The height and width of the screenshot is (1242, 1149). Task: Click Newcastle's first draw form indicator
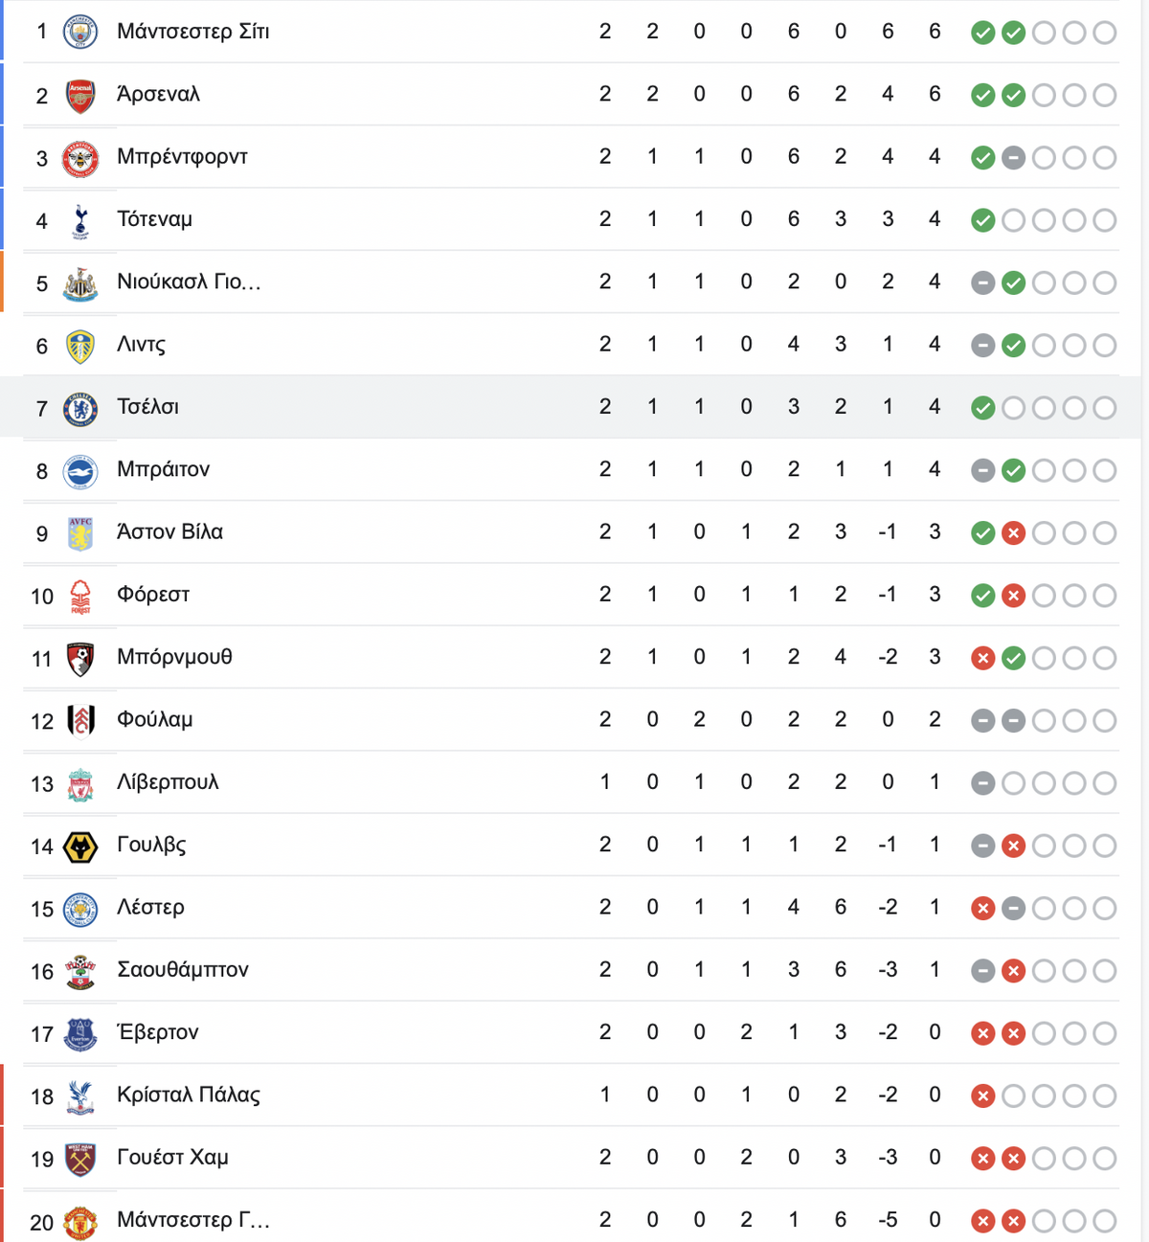(x=982, y=283)
